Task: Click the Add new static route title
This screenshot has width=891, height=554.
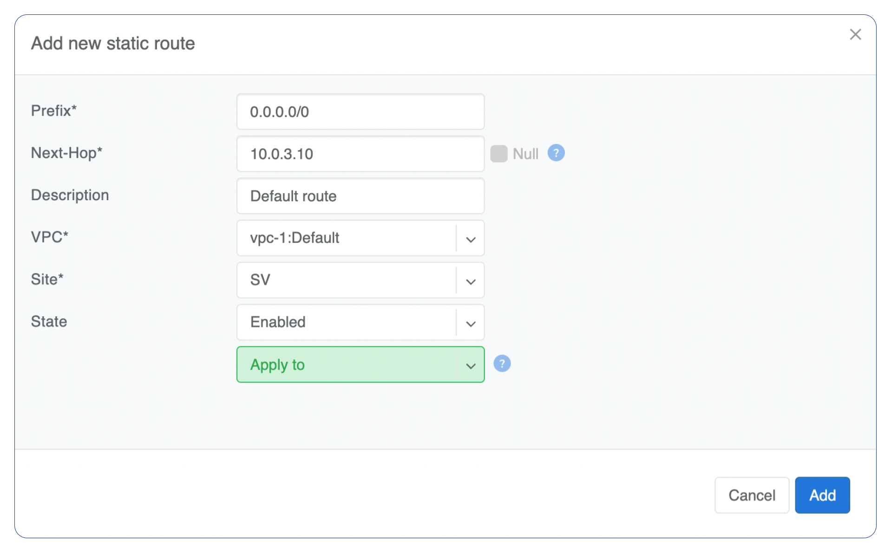Action: click(x=113, y=44)
